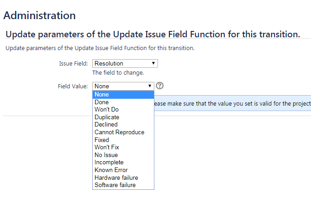Screen dimensions: 311x208
Task: Click the blue info message about valid values
Action: (232, 103)
